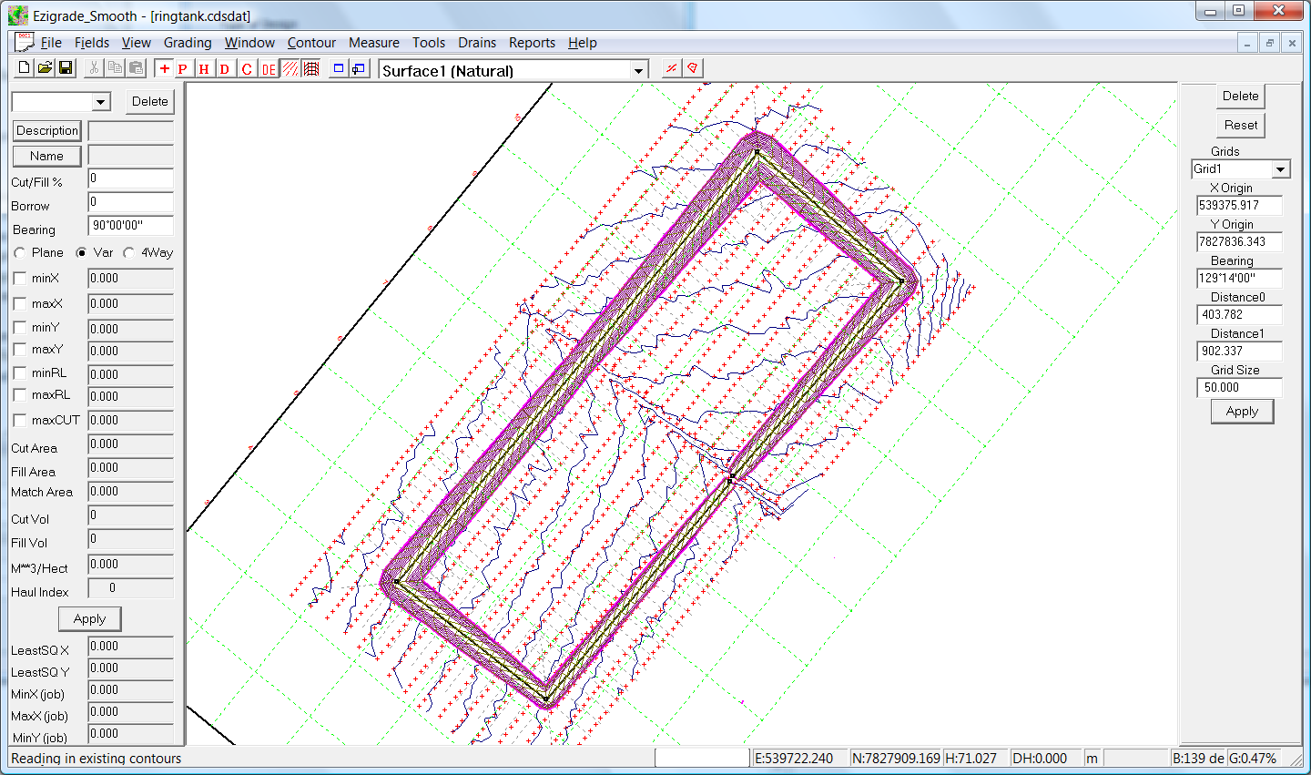Tick the maxCUT checkbox
The width and height of the screenshot is (1311, 775).
pos(20,421)
